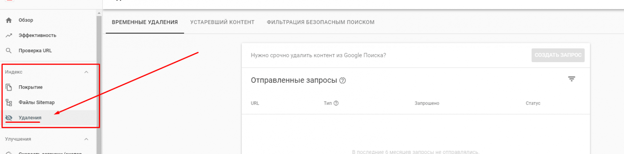Click the sidebar scroll-up arrow

[99, 13]
